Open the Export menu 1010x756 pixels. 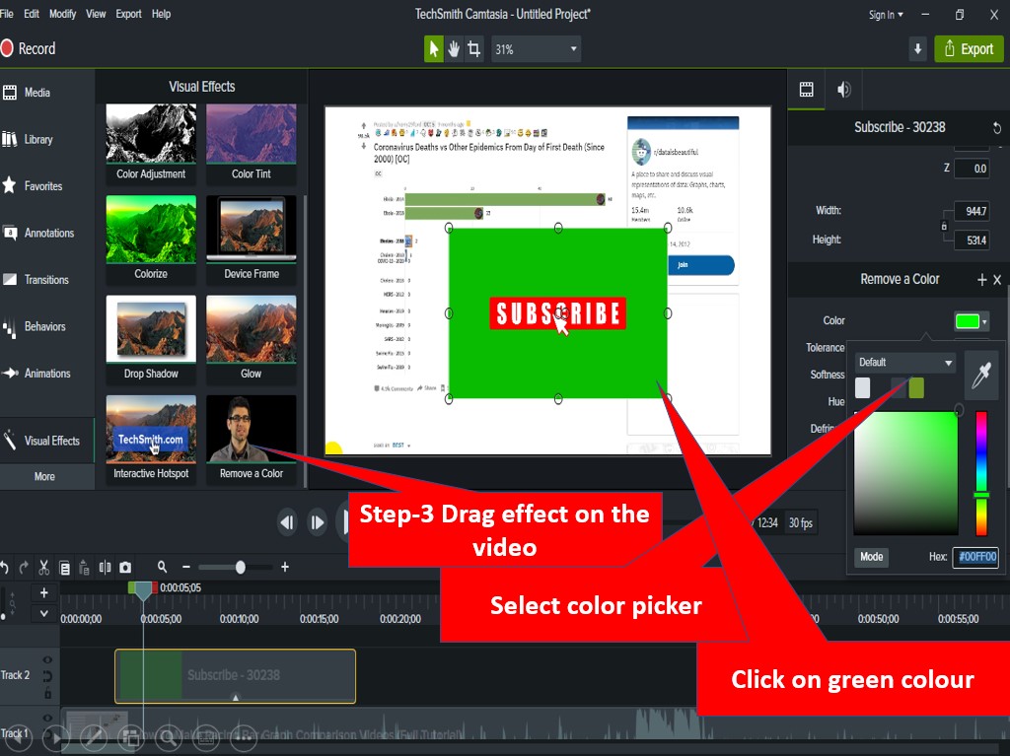pyautogui.click(x=129, y=14)
